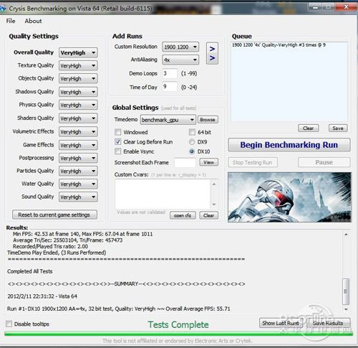Open Custom Resolution dropdown
This screenshot has width=358, height=348.
point(180,47)
